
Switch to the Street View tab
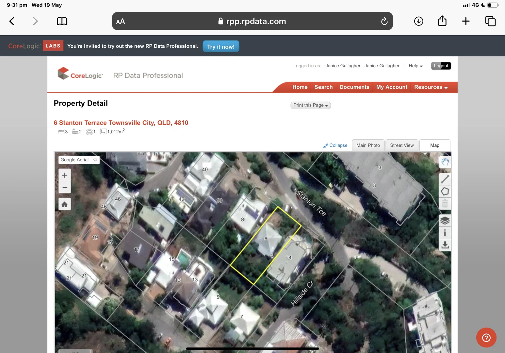tap(401, 145)
